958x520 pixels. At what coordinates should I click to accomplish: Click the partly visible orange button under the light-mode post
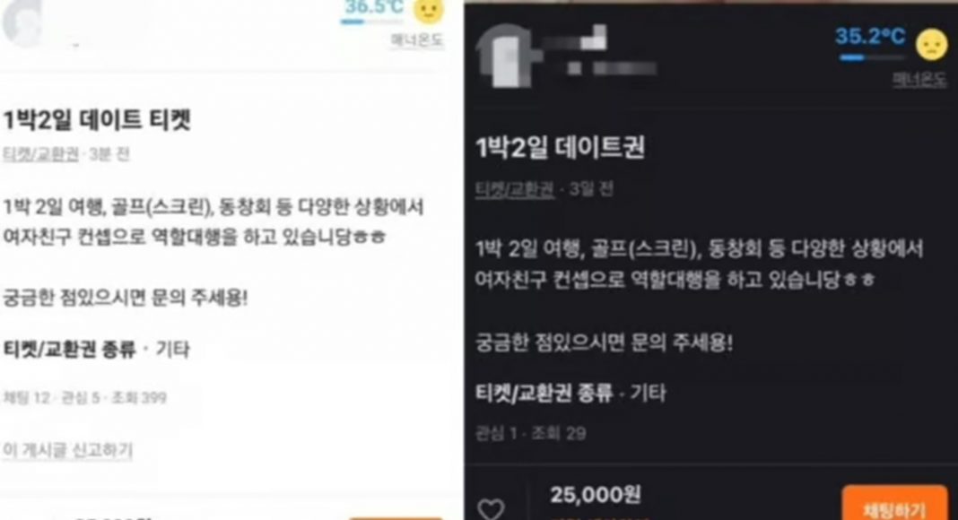(x=396, y=517)
